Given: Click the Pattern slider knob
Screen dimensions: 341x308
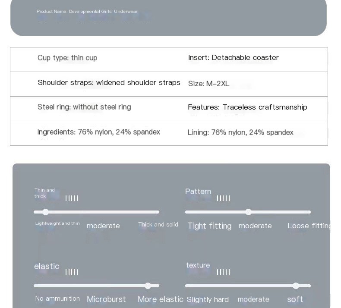Looking at the screenshot, I should tap(248, 212).
